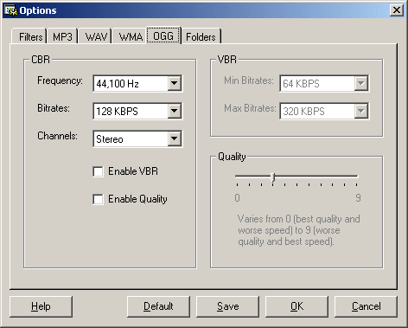
Task: Open the WAV tab
Action: point(96,37)
